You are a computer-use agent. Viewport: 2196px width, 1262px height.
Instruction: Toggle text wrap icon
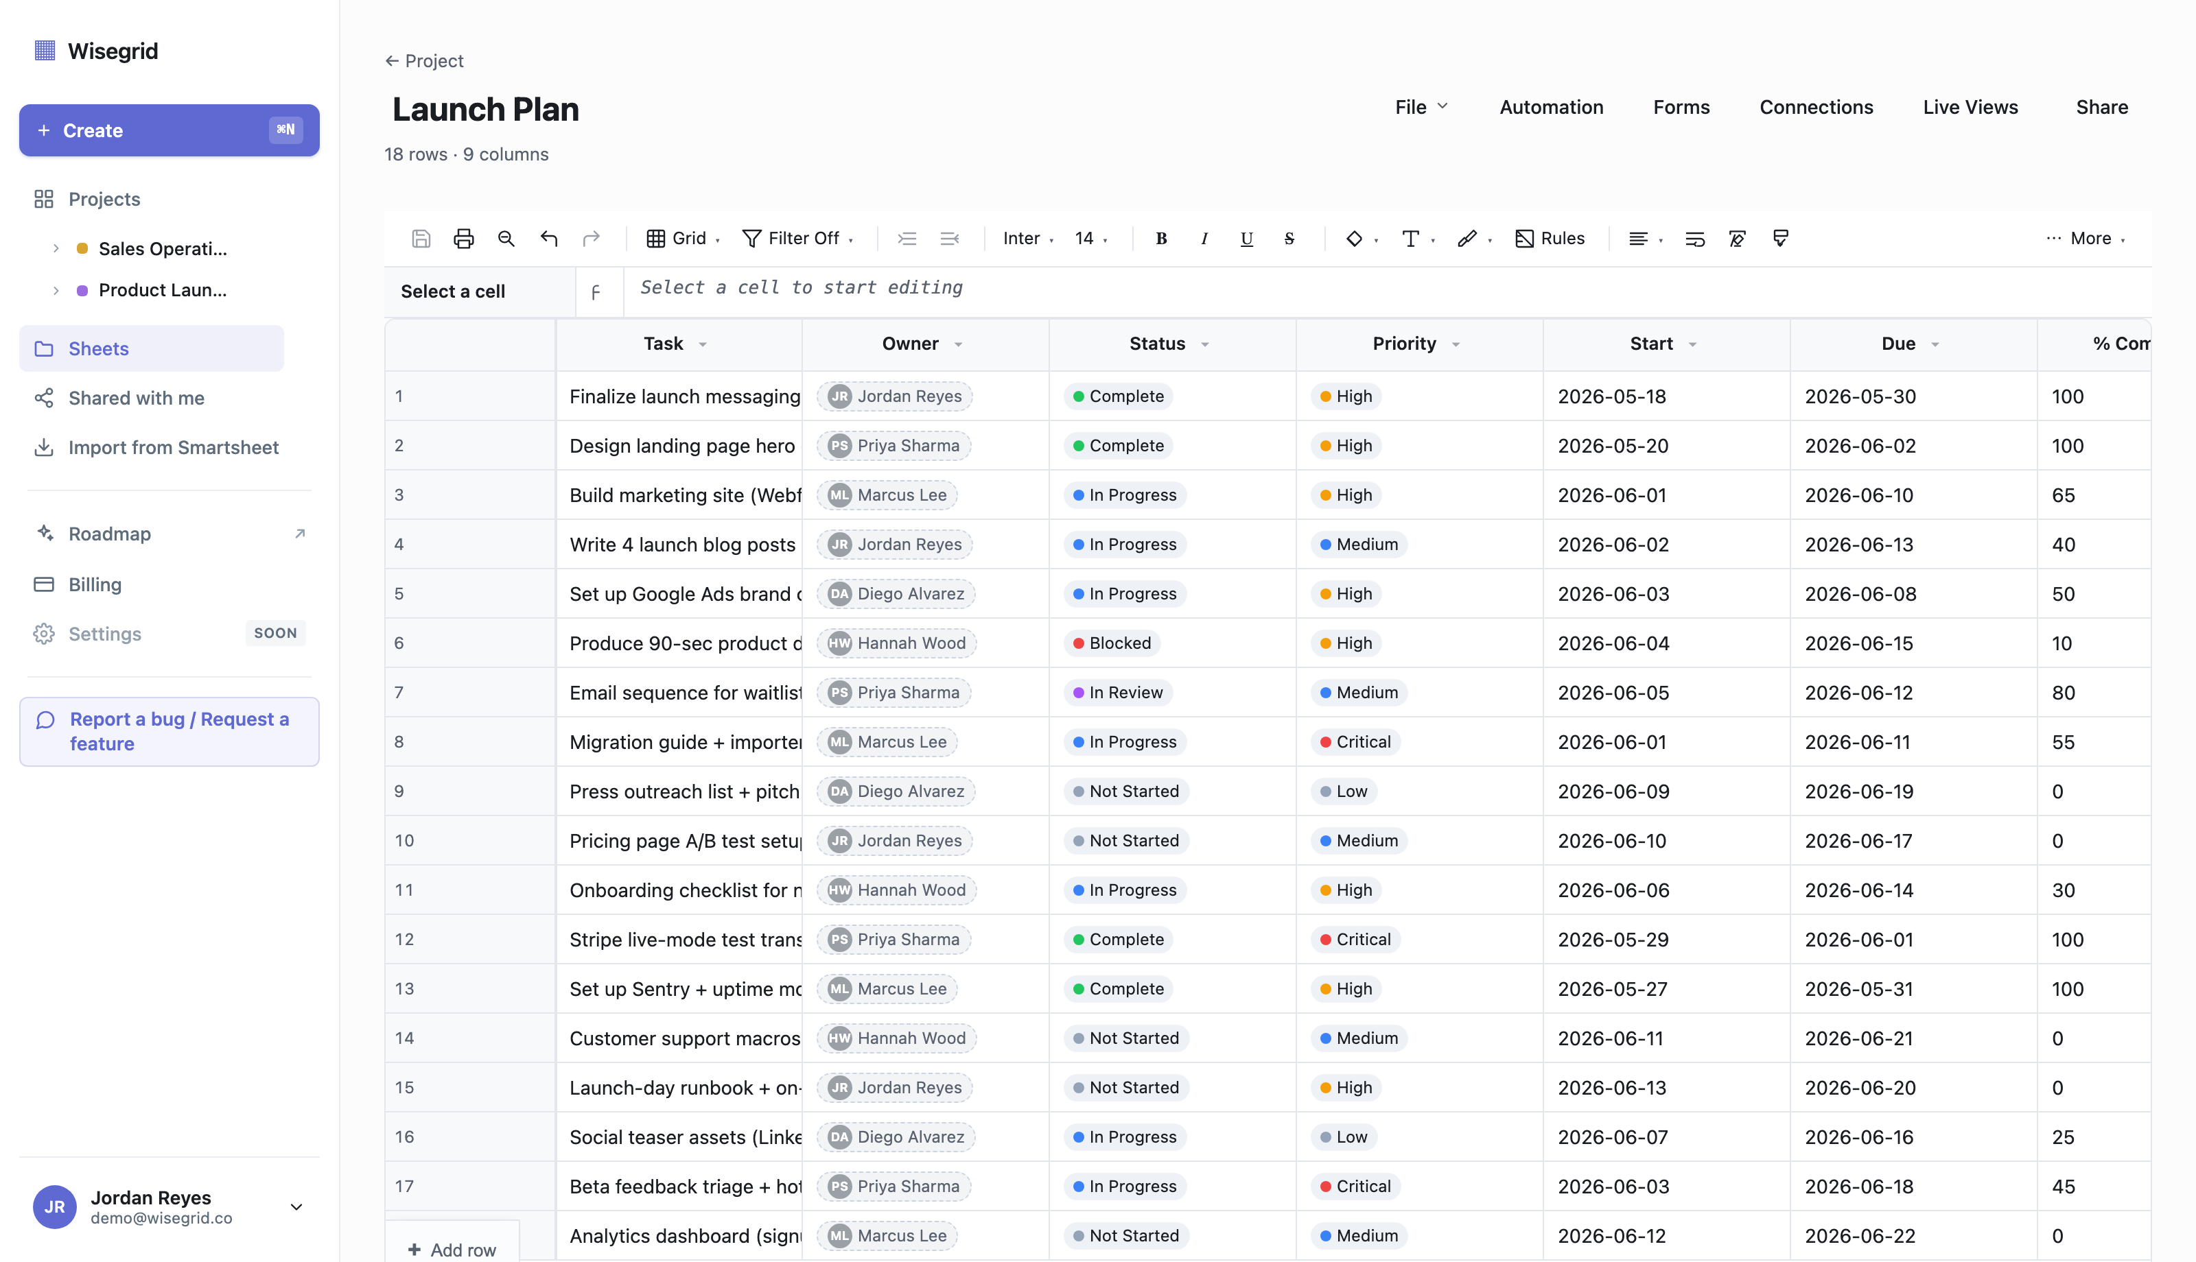(1694, 239)
